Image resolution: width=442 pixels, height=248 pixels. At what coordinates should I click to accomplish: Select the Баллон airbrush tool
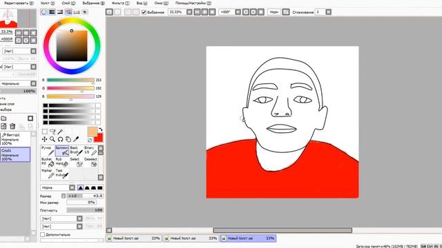pyautogui.click(x=61, y=150)
